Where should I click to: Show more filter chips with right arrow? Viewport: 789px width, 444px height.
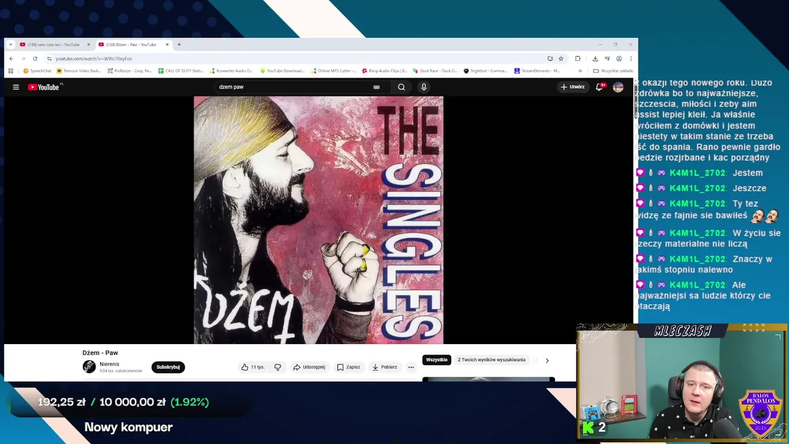tap(547, 360)
